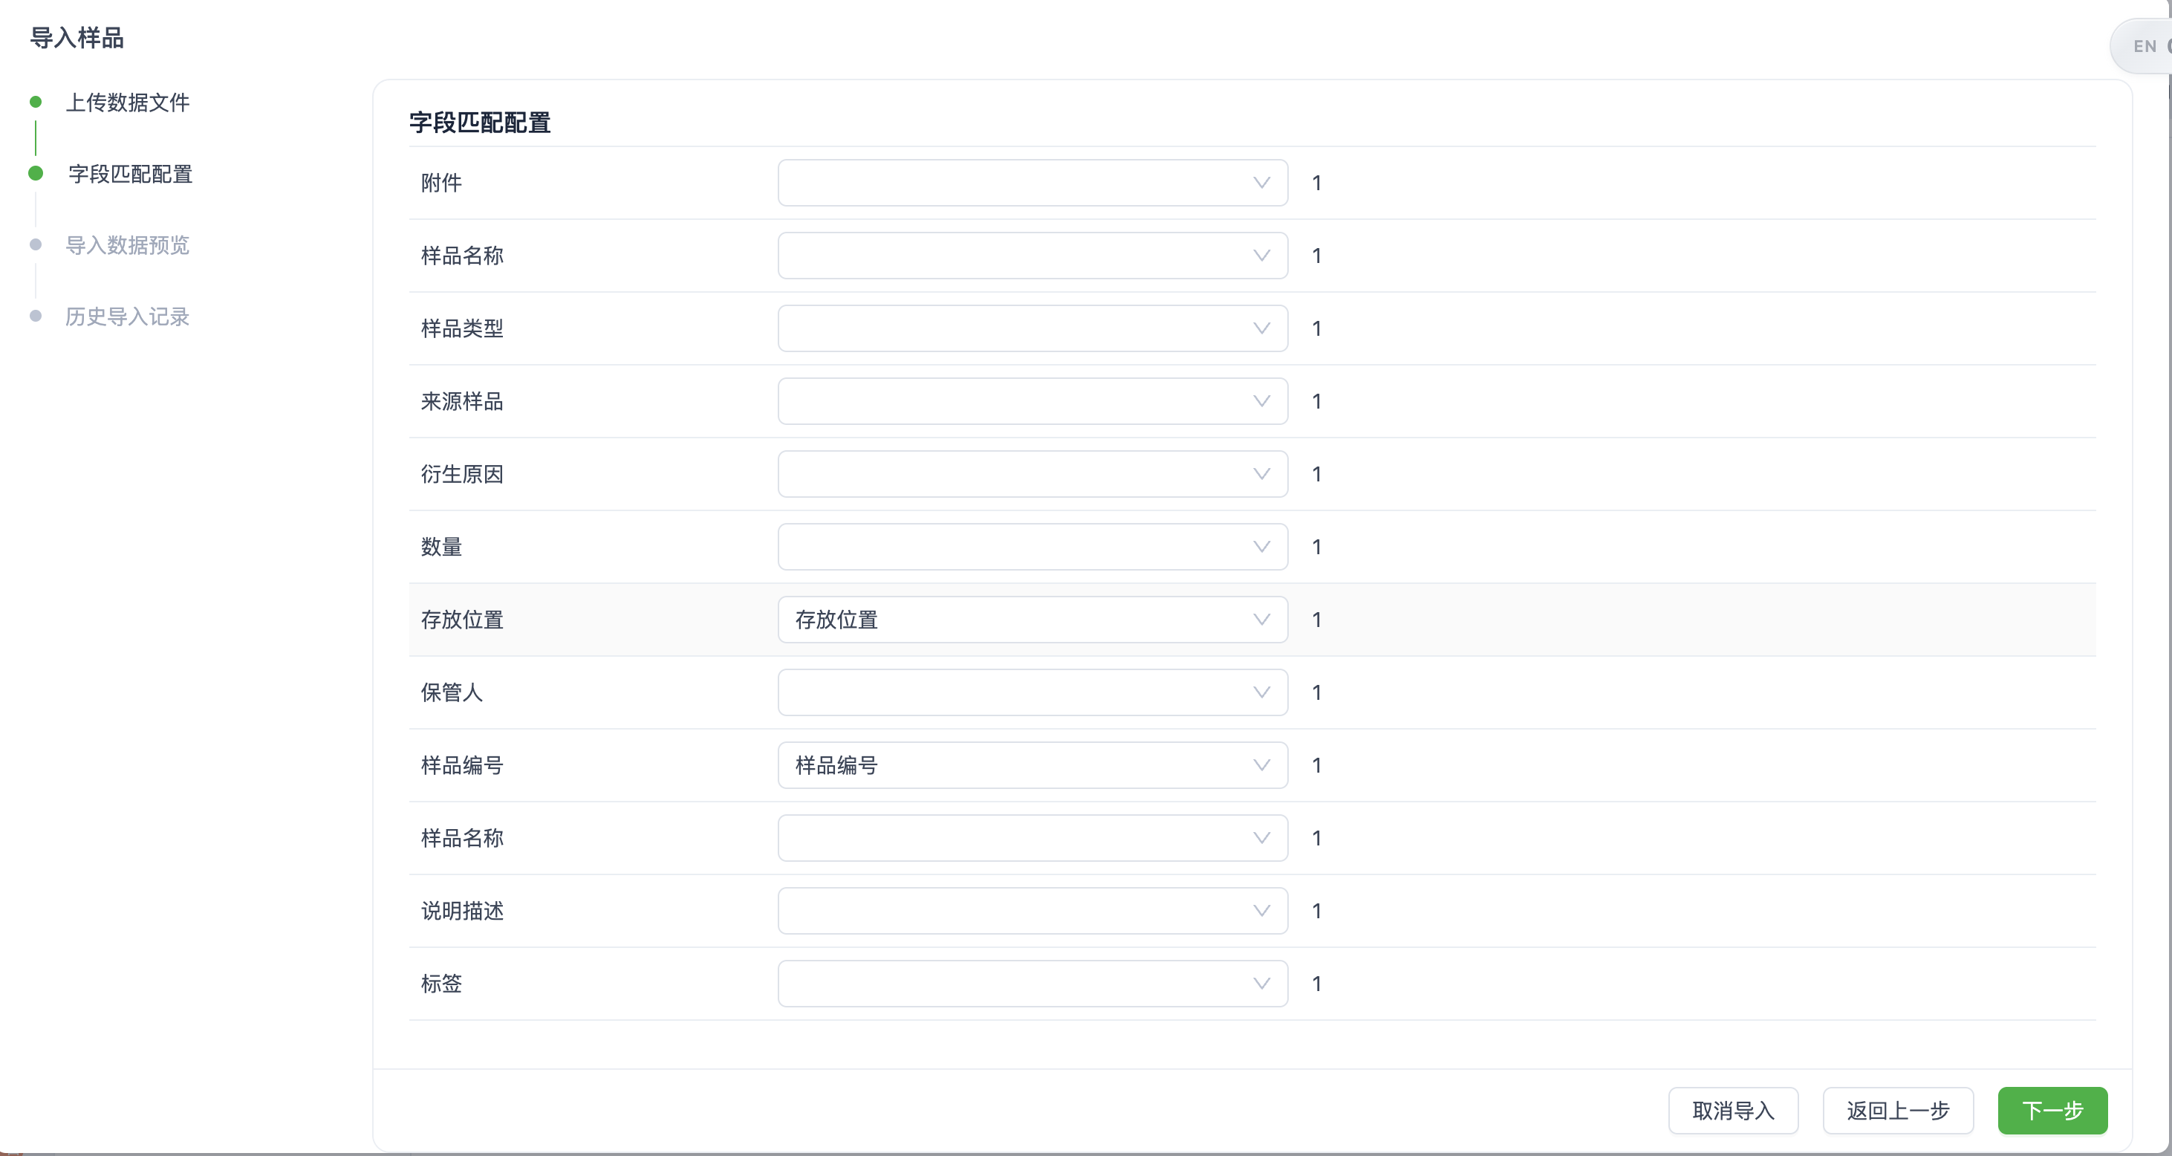Select the 历史导入记录 step label
The width and height of the screenshot is (2172, 1156).
127,316
